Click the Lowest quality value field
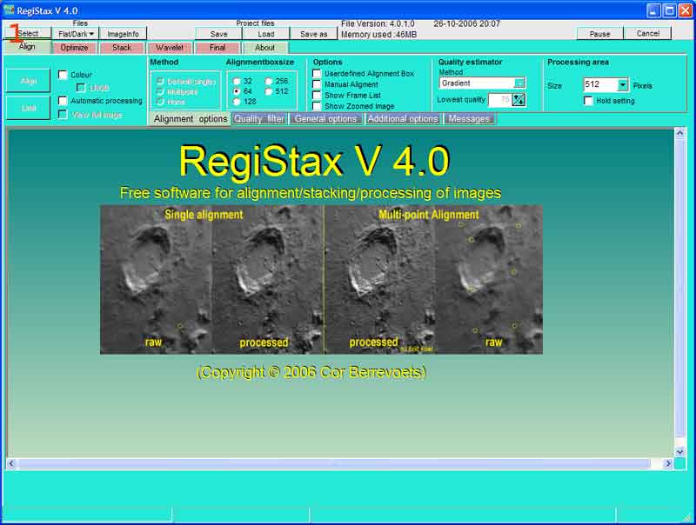This screenshot has width=696, height=525. [499, 100]
